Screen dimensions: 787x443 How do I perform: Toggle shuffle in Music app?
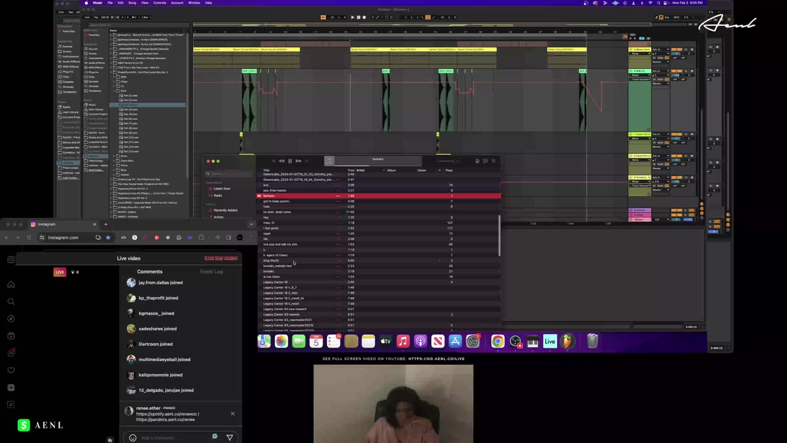pos(274,161)
